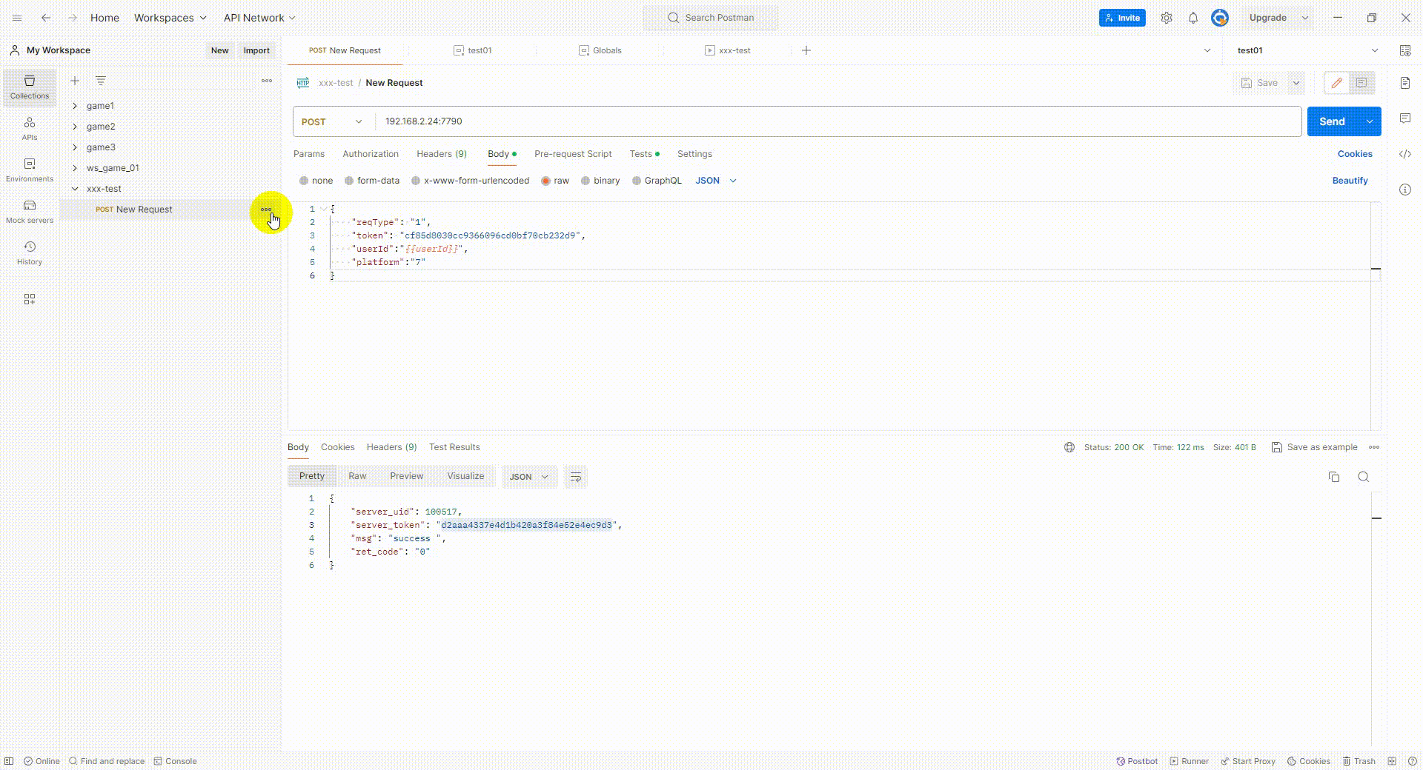Go back with the left arrow

tap(46, 18)
